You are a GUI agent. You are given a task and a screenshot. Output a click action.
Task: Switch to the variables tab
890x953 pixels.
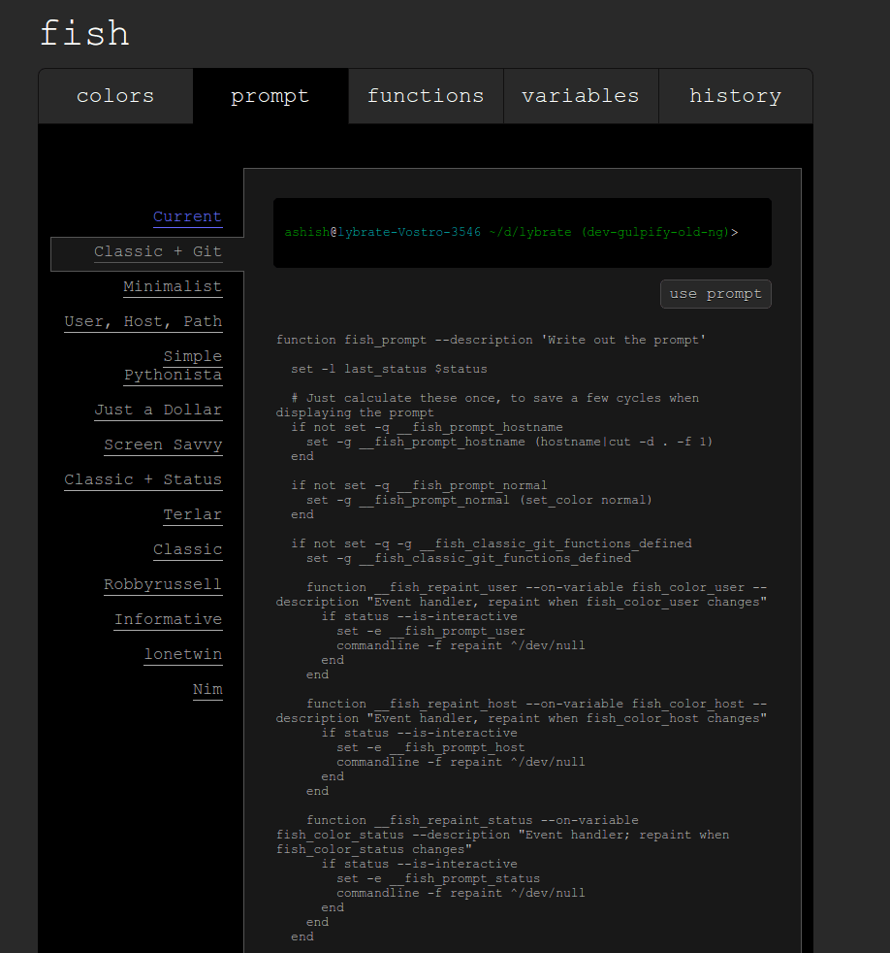[580, 95]
